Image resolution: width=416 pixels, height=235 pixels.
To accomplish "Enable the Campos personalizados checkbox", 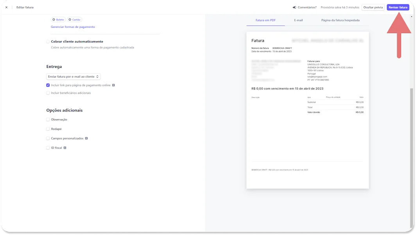I will pos(48,138).
